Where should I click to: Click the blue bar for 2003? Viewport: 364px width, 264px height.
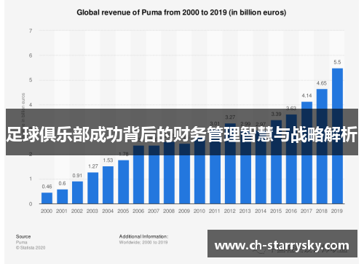93,188
